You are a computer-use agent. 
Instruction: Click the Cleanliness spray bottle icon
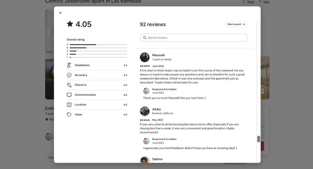(69, 65)
